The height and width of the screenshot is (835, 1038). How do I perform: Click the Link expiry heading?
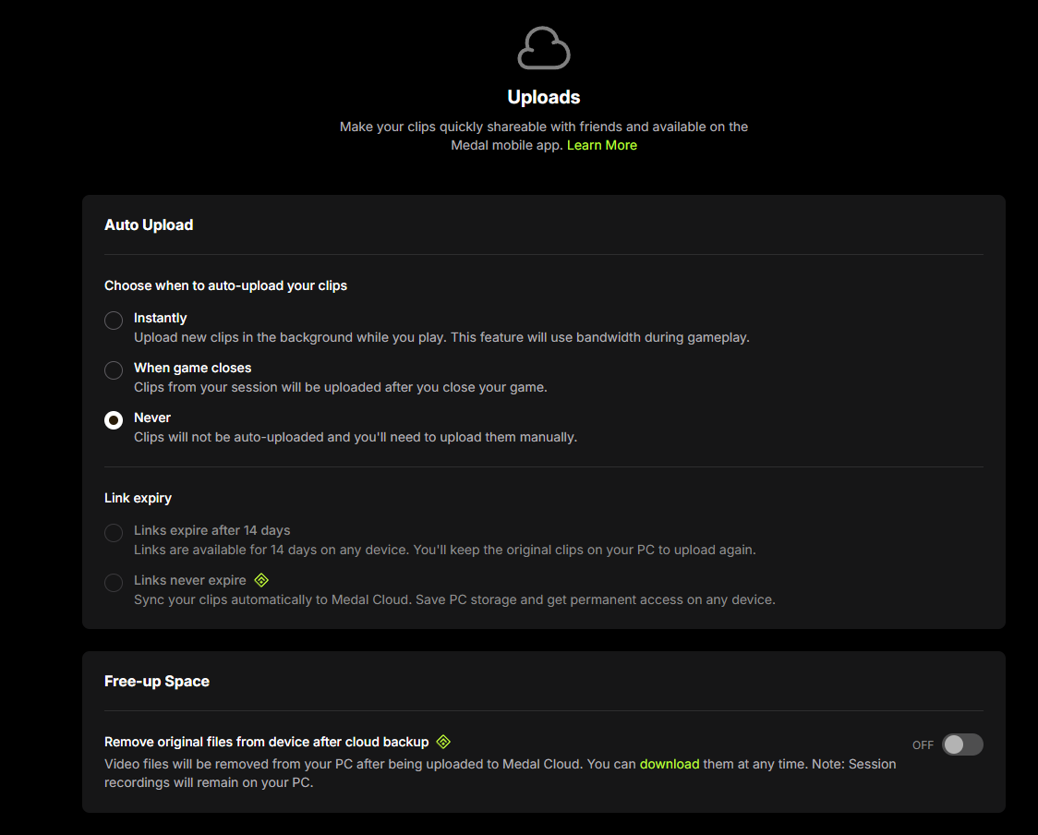pyautogui.click(x=138, y=498)
